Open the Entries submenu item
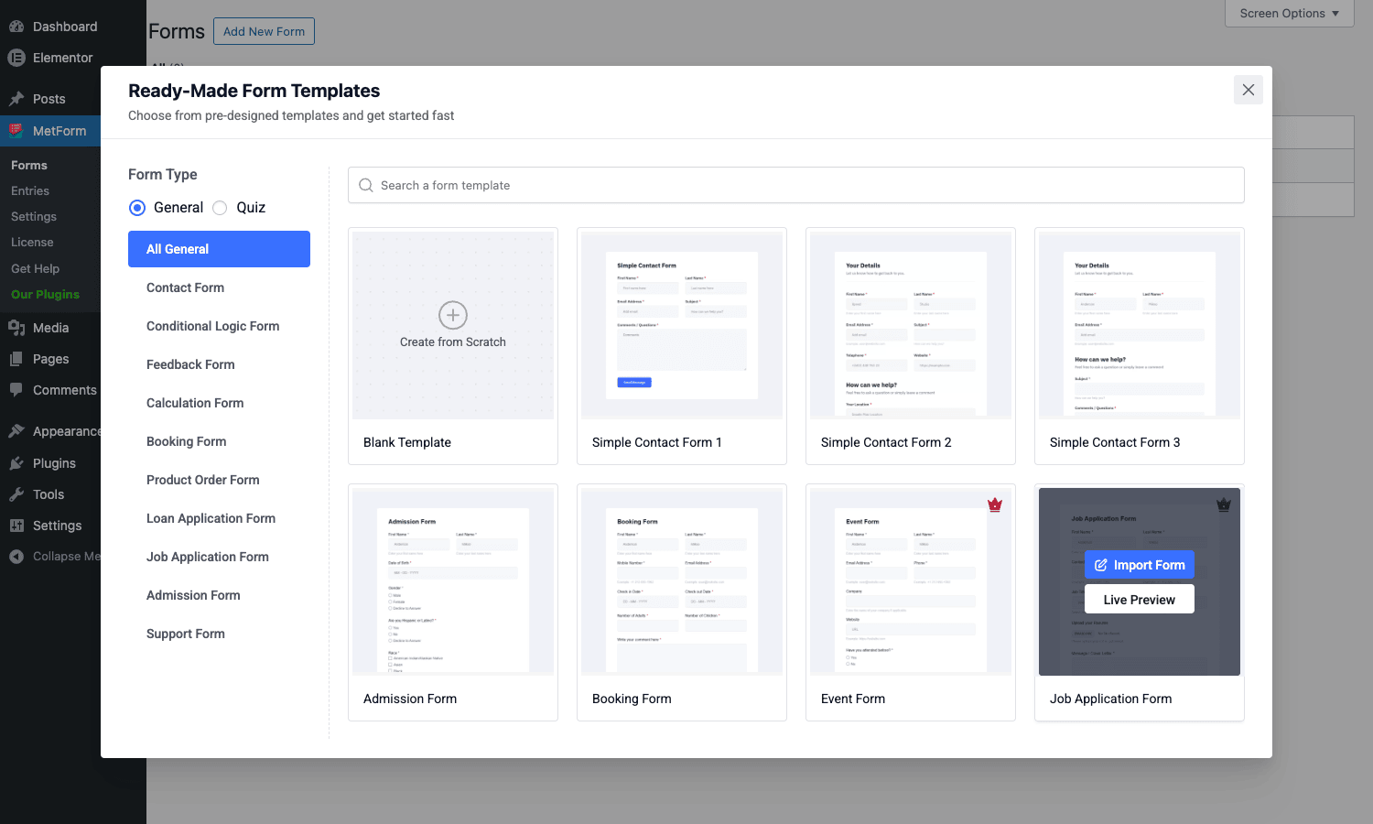Screen dimensions: 1373x824 [x=30, y=191]
